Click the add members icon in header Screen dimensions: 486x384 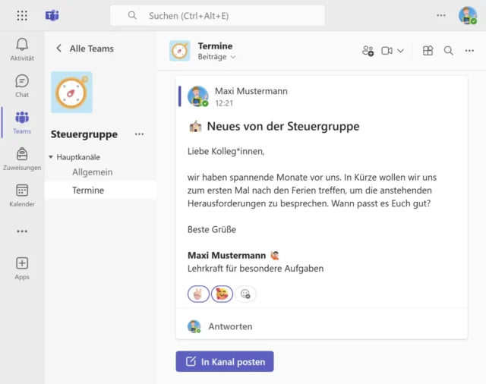coord(368,51)
